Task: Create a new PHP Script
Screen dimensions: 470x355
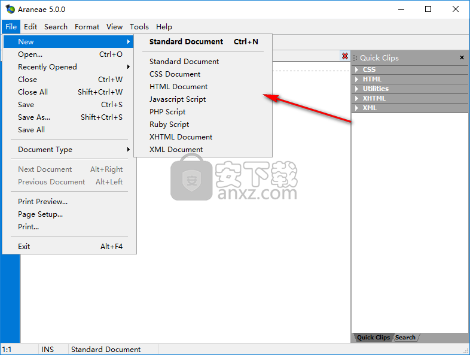Action: pos(203,112)
